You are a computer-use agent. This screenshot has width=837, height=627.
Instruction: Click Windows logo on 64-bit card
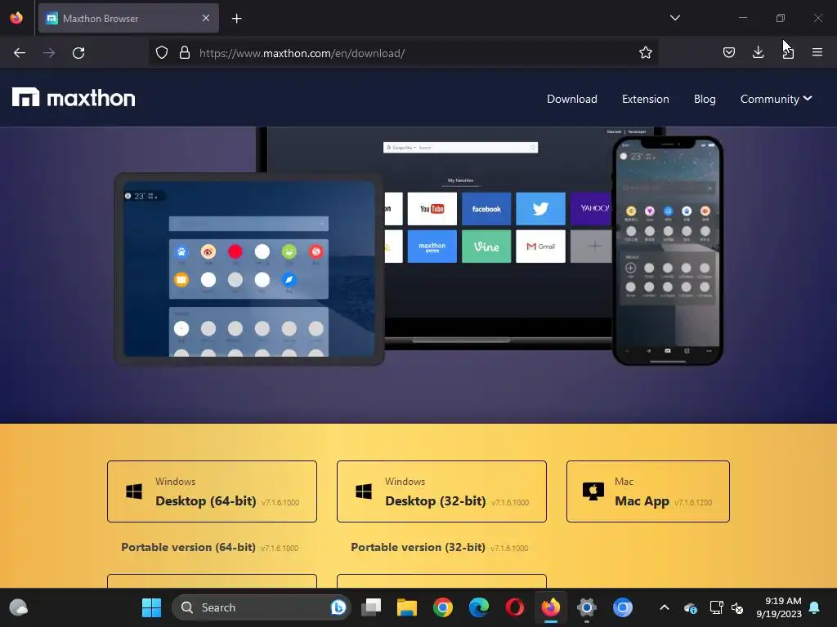134,491
